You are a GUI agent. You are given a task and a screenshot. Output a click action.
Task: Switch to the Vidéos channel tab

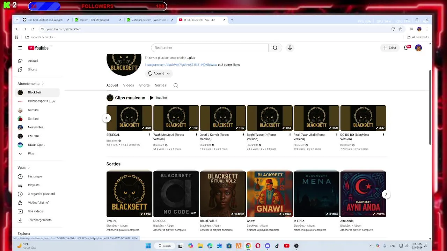click(129, 85)
